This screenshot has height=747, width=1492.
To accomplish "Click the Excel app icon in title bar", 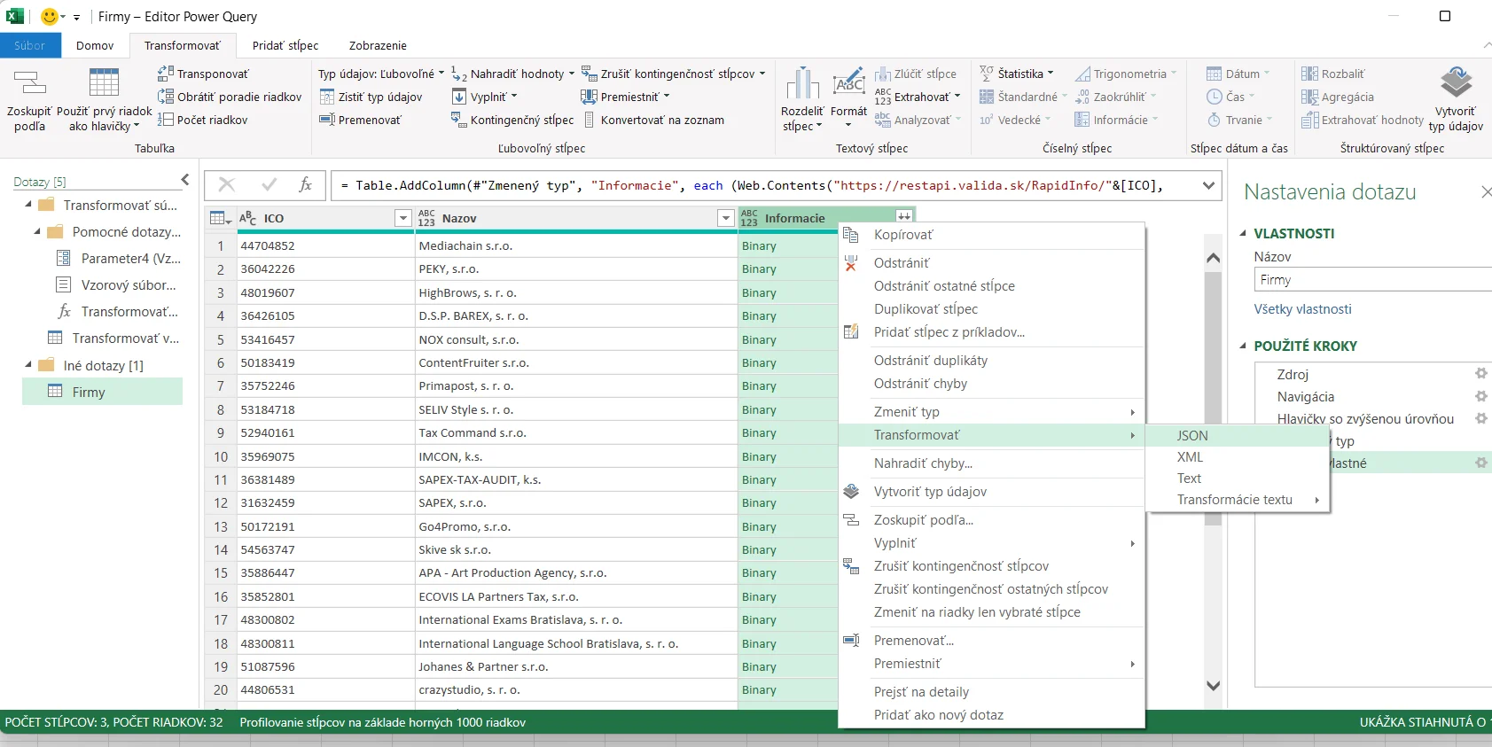I will click(x=15, y=16).
